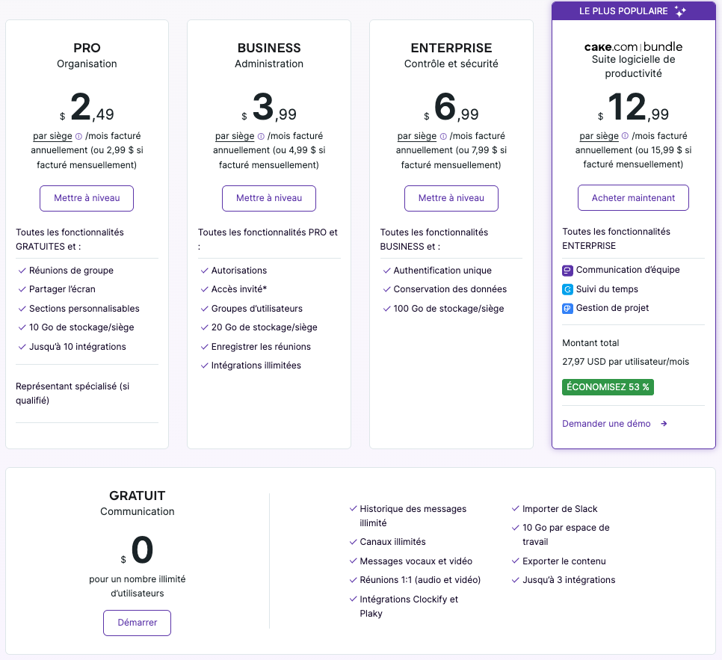
Task: Upgrade to the PRO plan
Action: click(x=87, y=198)
